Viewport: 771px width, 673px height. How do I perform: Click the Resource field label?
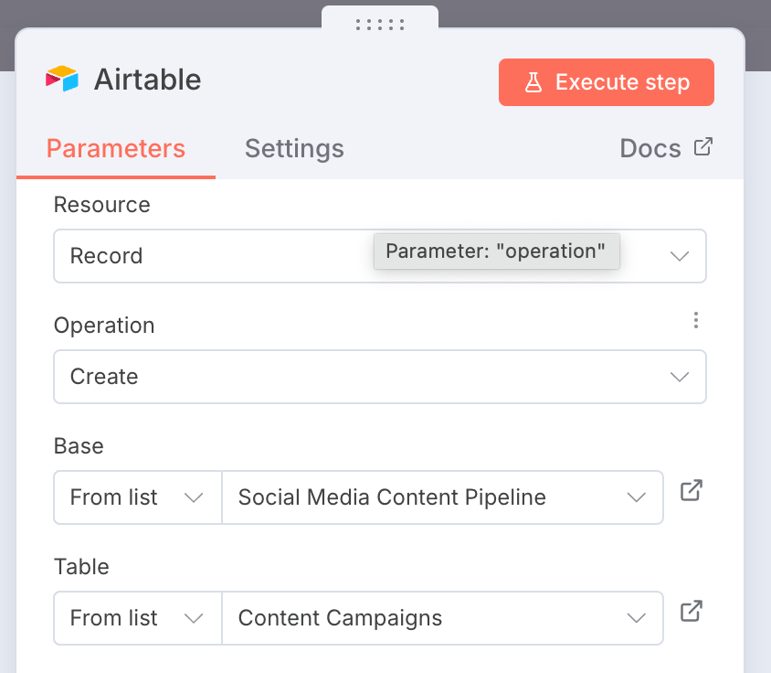click(x=102, y=205)
